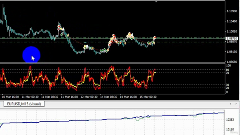Click the indicator level 100 label
The image size is (240, 135).
228,66
